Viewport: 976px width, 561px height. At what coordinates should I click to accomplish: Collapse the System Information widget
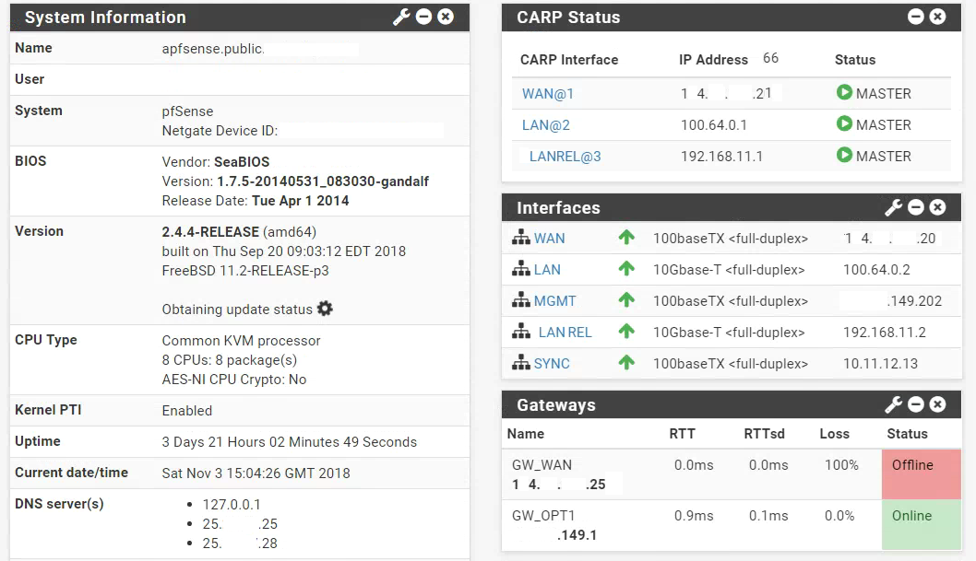(x=423, y=17)
